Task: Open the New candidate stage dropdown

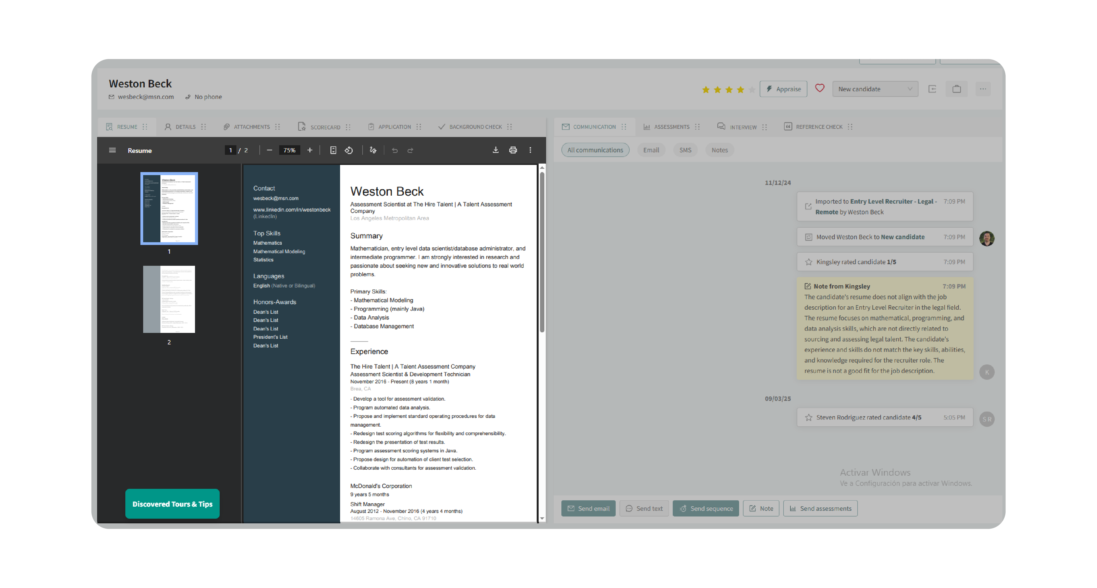Action: (x=875, y=89)
